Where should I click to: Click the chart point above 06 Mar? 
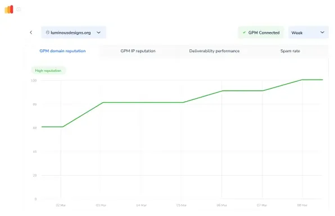[x=222, y=91]
